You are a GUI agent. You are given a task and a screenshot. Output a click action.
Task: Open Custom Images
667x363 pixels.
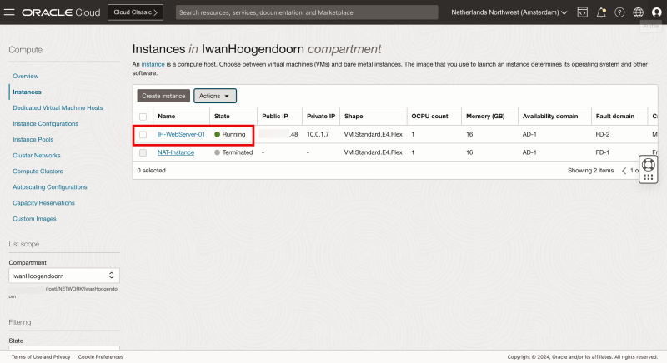tap(34, 219)
